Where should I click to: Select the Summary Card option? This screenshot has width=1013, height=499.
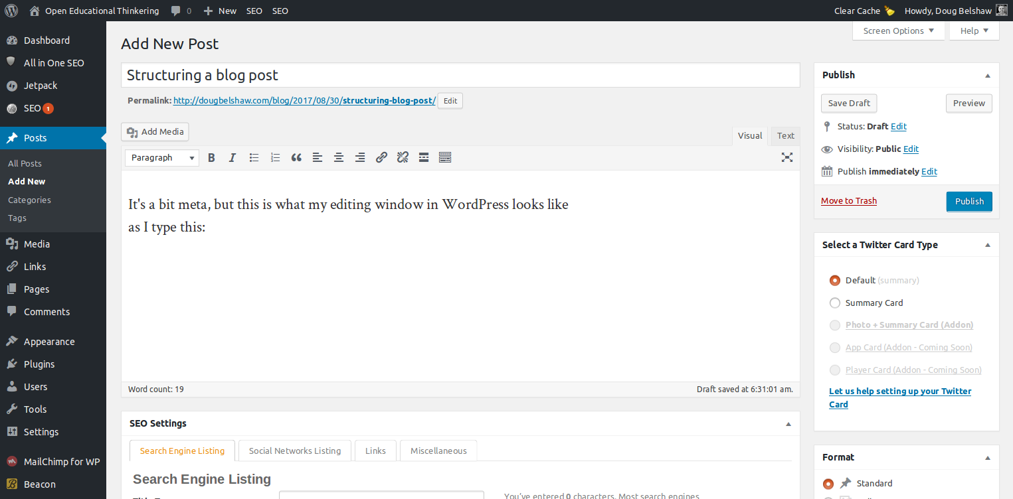pyautogui.click(x=835, y=303)
